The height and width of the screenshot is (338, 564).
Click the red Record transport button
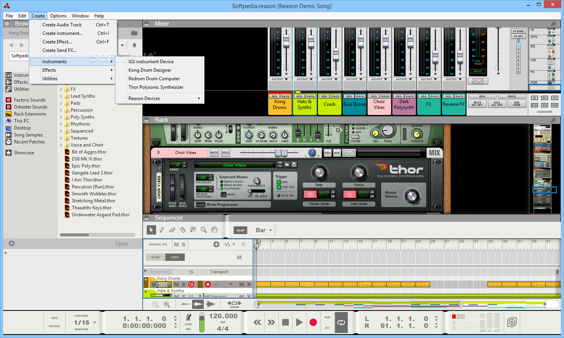tap(313, 322)
